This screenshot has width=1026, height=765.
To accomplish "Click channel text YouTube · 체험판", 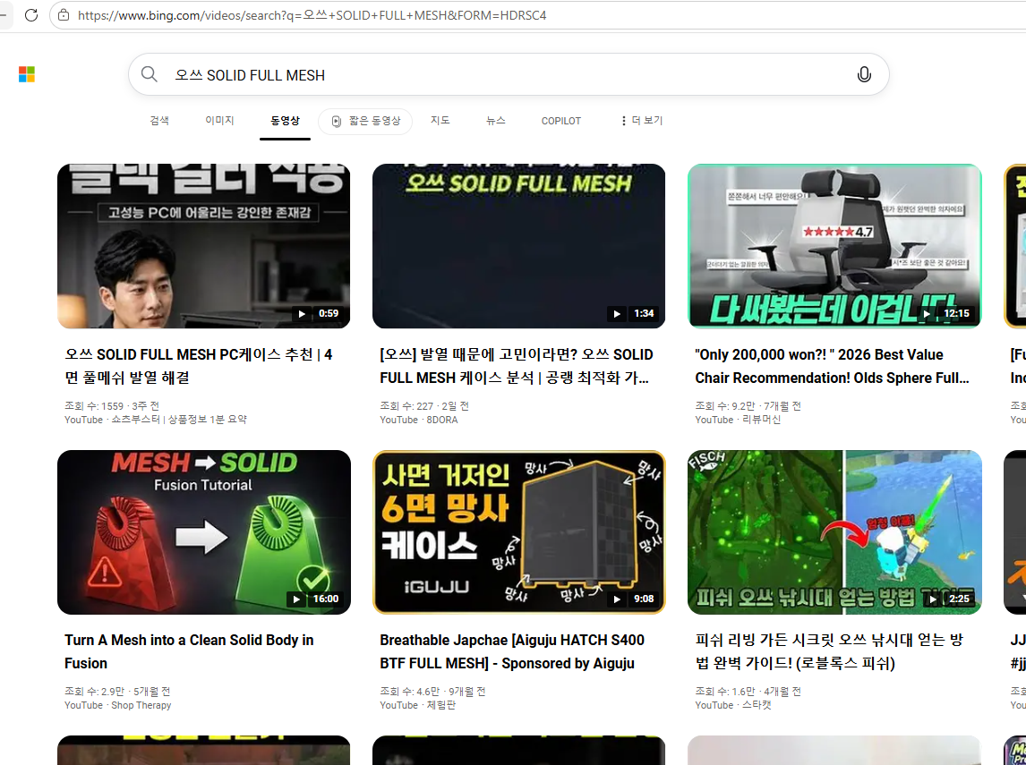I will (417, 705).
